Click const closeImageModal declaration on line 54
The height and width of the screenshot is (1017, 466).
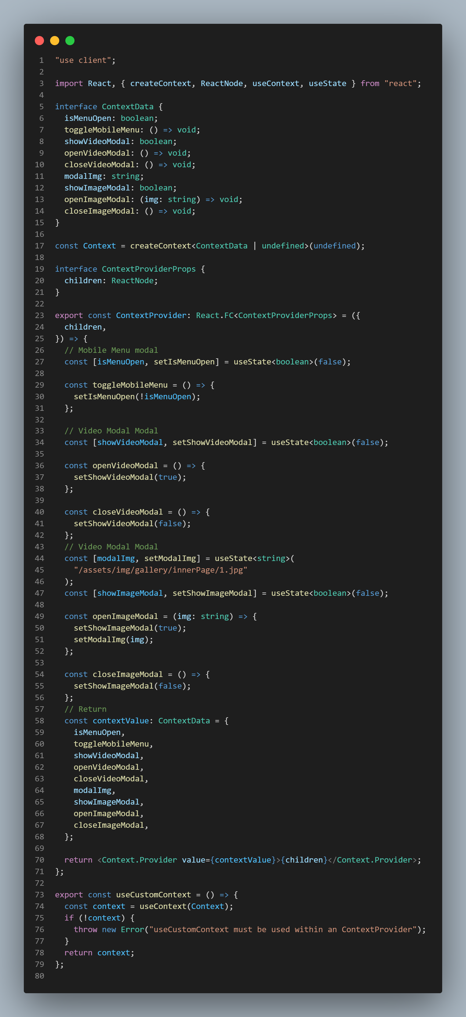[113, 675]
